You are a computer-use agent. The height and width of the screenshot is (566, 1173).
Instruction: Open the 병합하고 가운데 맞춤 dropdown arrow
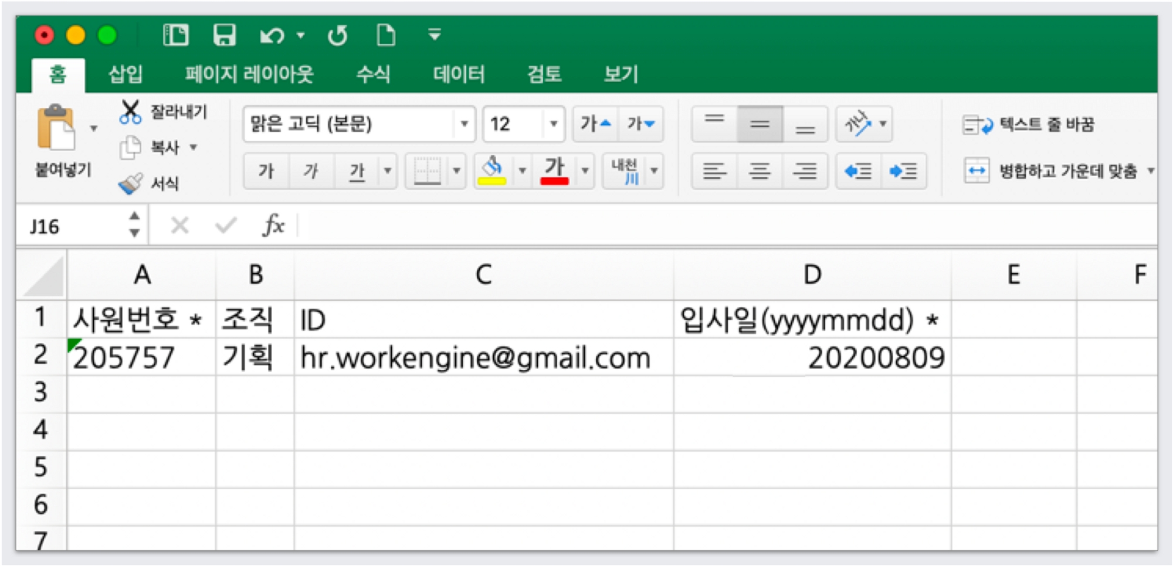click(x=1150, y=171)
